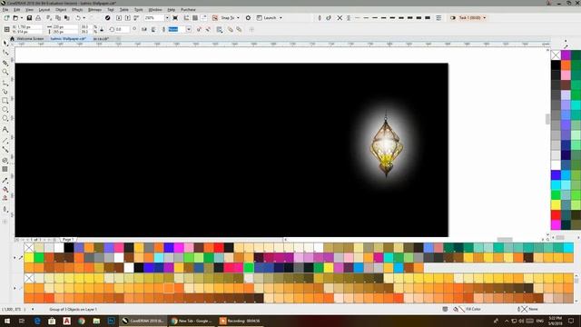Open the zoom level dropdown
This screenshot has width=581, height=327.
point(167,18)
